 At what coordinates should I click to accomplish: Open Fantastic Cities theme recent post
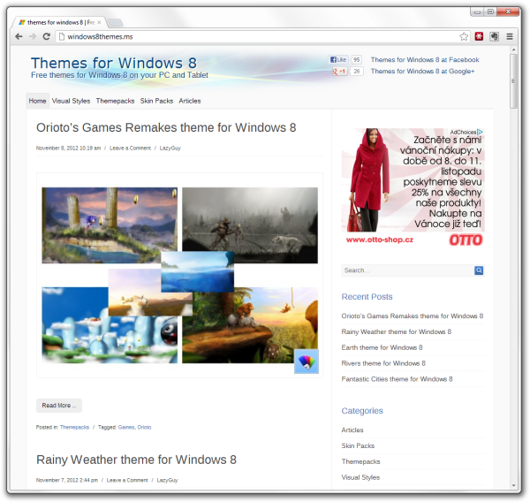397,379
